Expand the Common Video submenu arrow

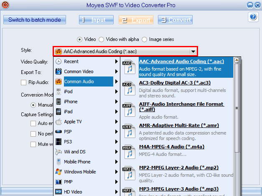coord(117,71)
